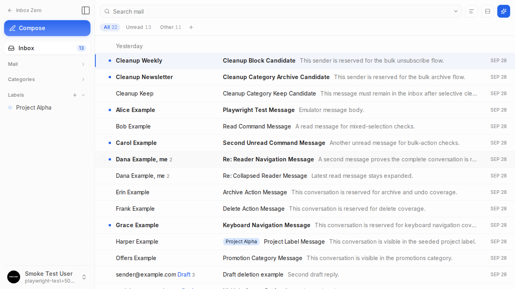Expand the Categories section
Image resolution: width=515 pixels, height=289 pixels.
47,79
